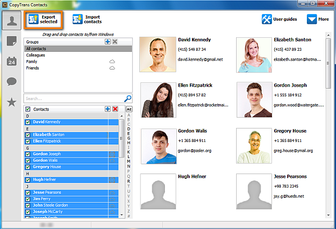Click the cloud icon next to Family
Screen dimensions: 336x229
[x=112, y=62]
